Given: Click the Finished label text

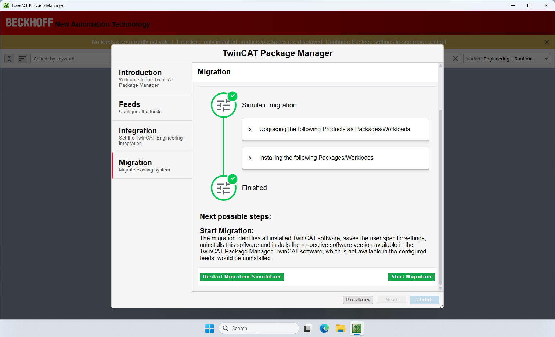Looking at the screenshot, I should tap(255, 188).
